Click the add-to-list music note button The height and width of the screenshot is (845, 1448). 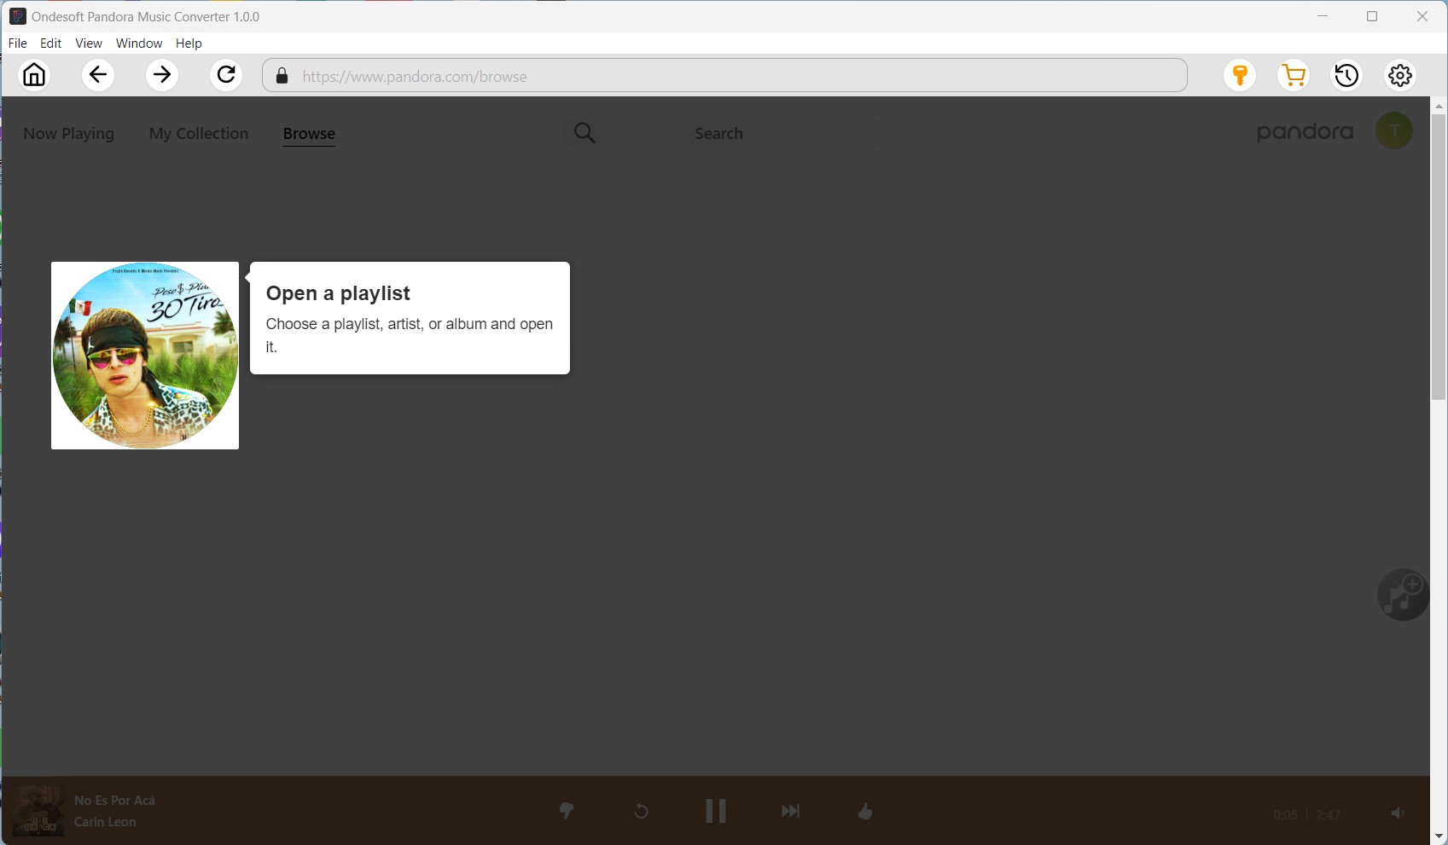coord(1403,594)
